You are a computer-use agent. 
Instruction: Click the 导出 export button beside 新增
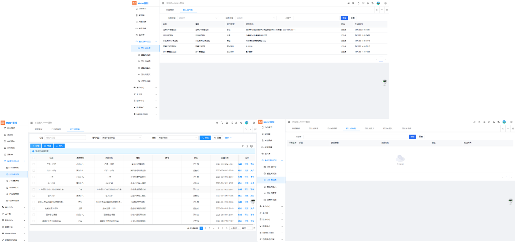pyautogui.click(x=48, y=146)
